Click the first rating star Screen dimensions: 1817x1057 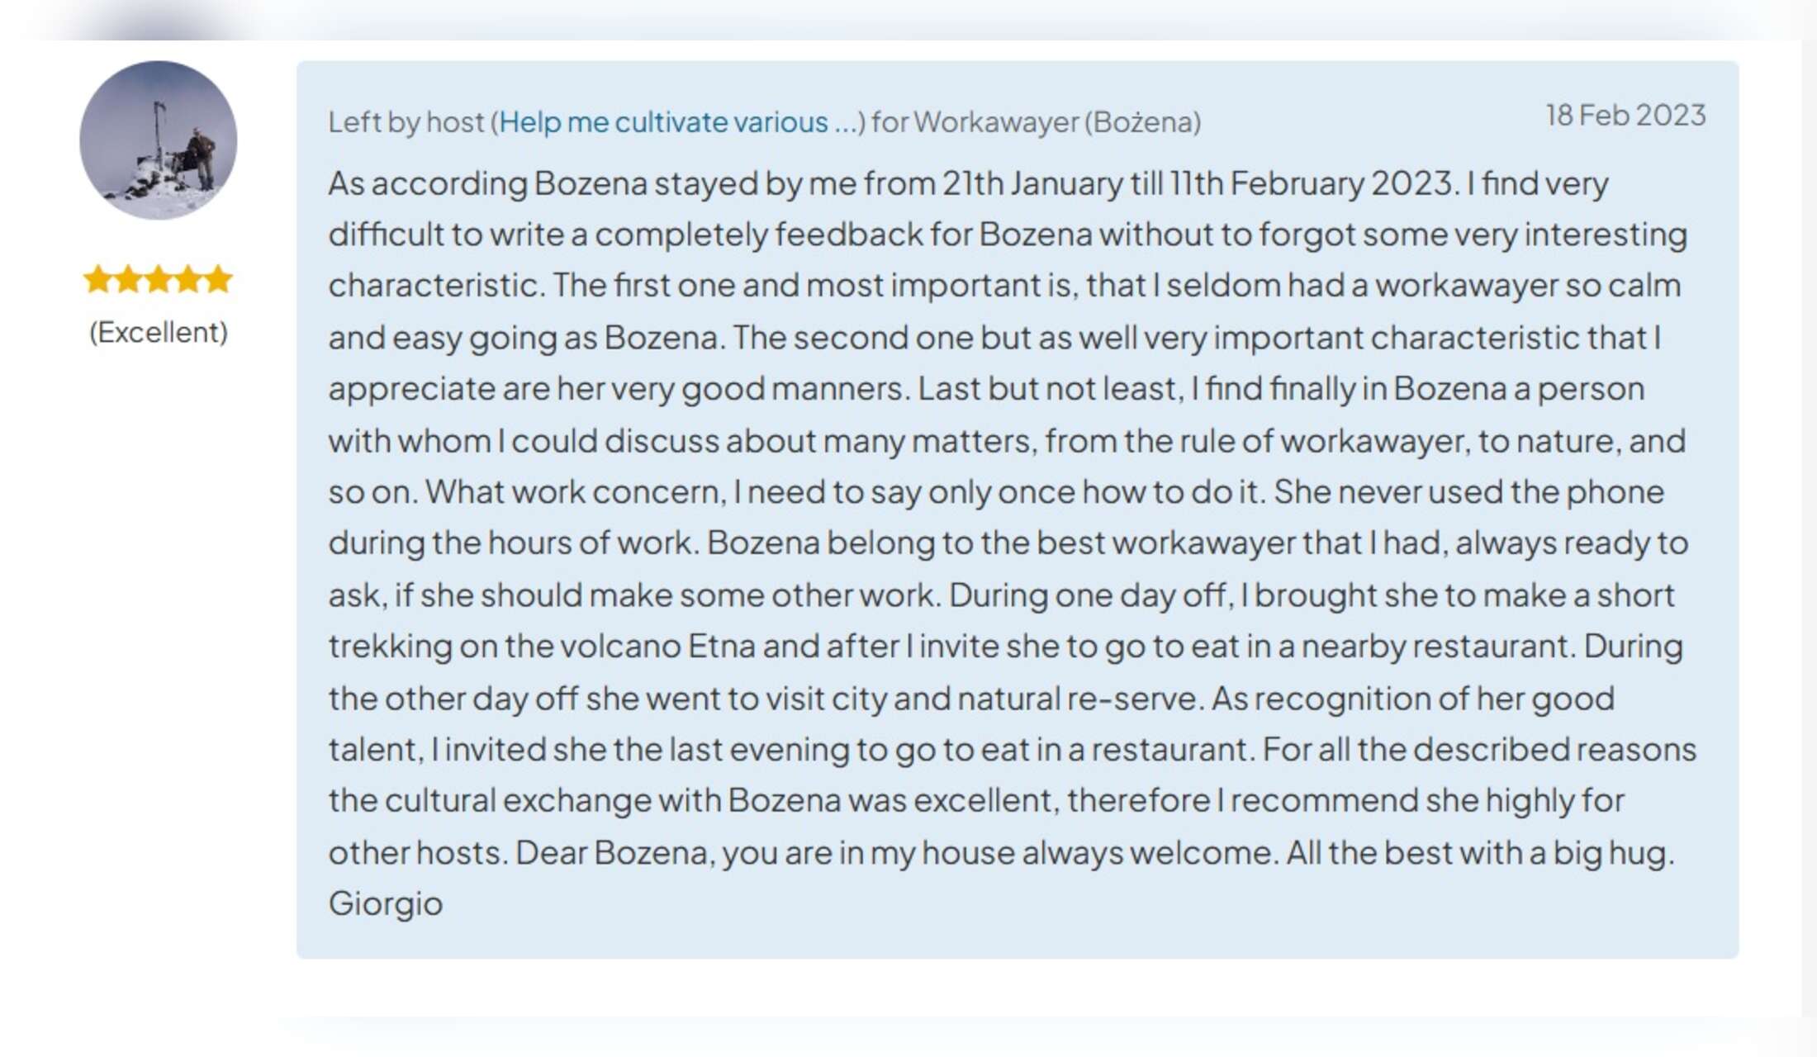[x=97, y=280]
